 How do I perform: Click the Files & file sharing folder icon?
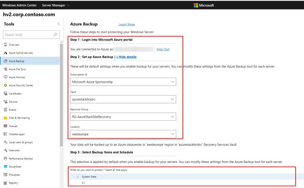(5, 118)
